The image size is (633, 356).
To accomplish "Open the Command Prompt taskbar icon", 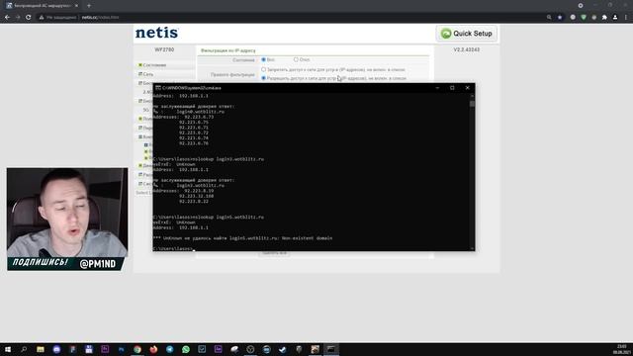I will pyautogui.click(x=331, y=349).
